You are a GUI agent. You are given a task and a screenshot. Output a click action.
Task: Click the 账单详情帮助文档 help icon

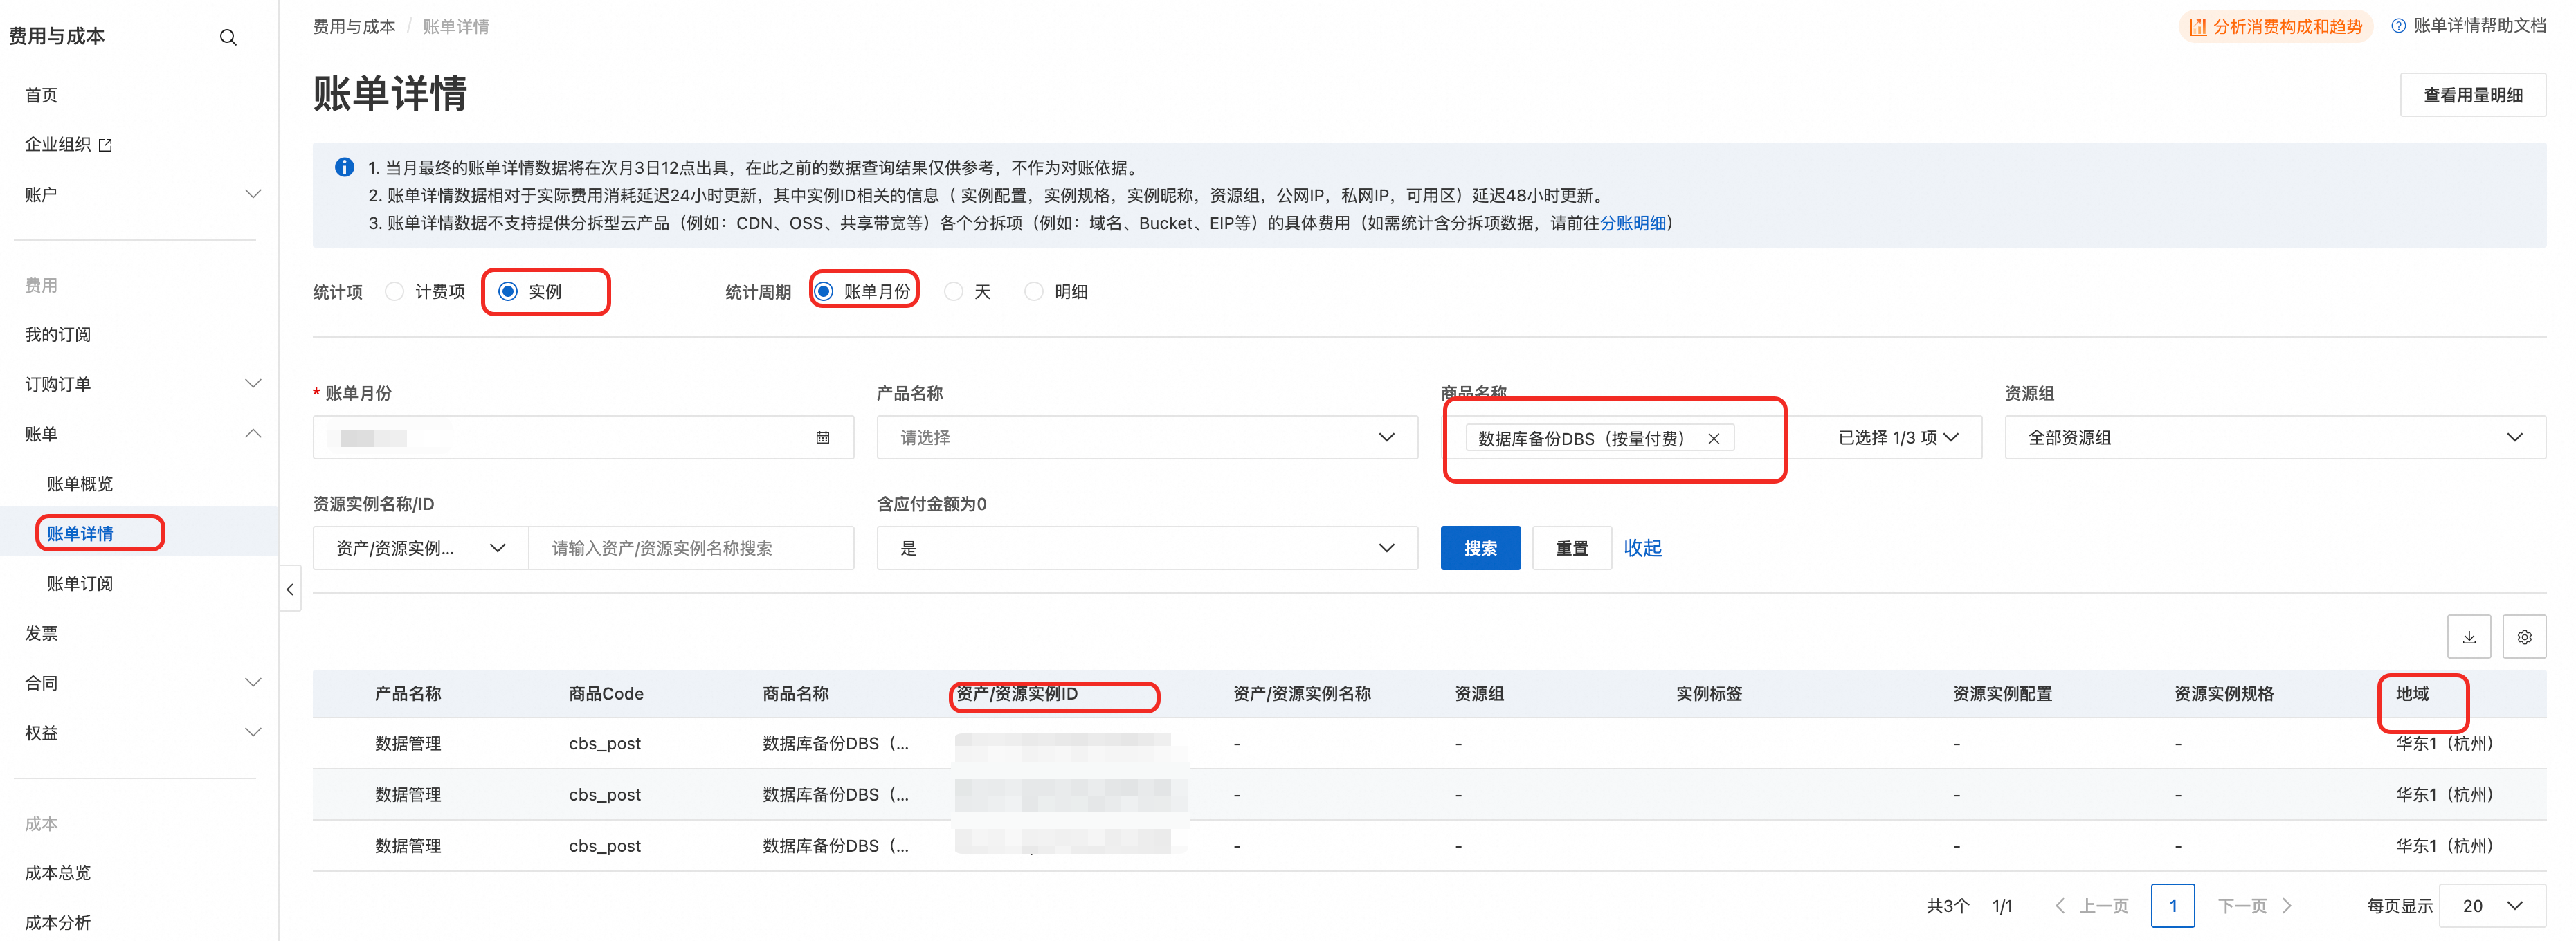click(x=2398, y=26)
